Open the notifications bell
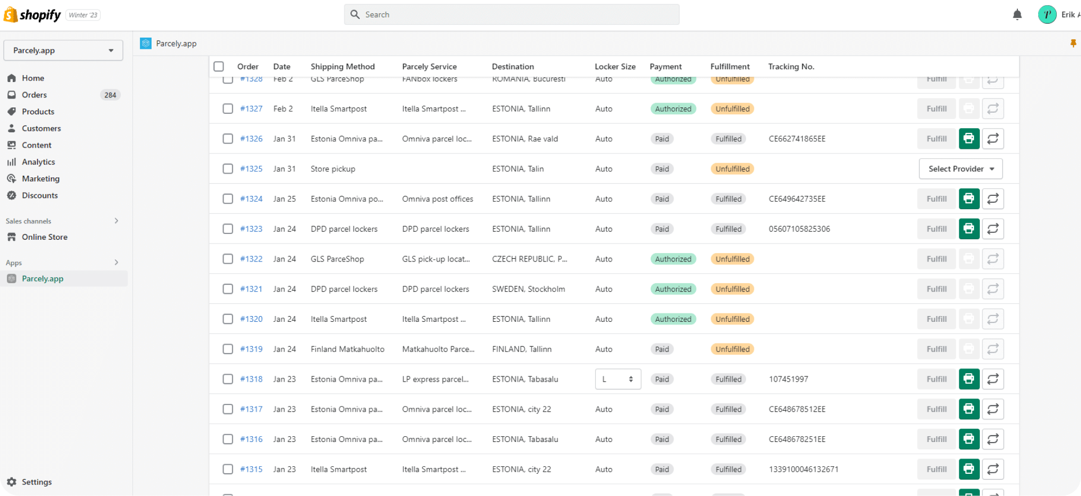The image size is (1081, 496). point(1017,15)
